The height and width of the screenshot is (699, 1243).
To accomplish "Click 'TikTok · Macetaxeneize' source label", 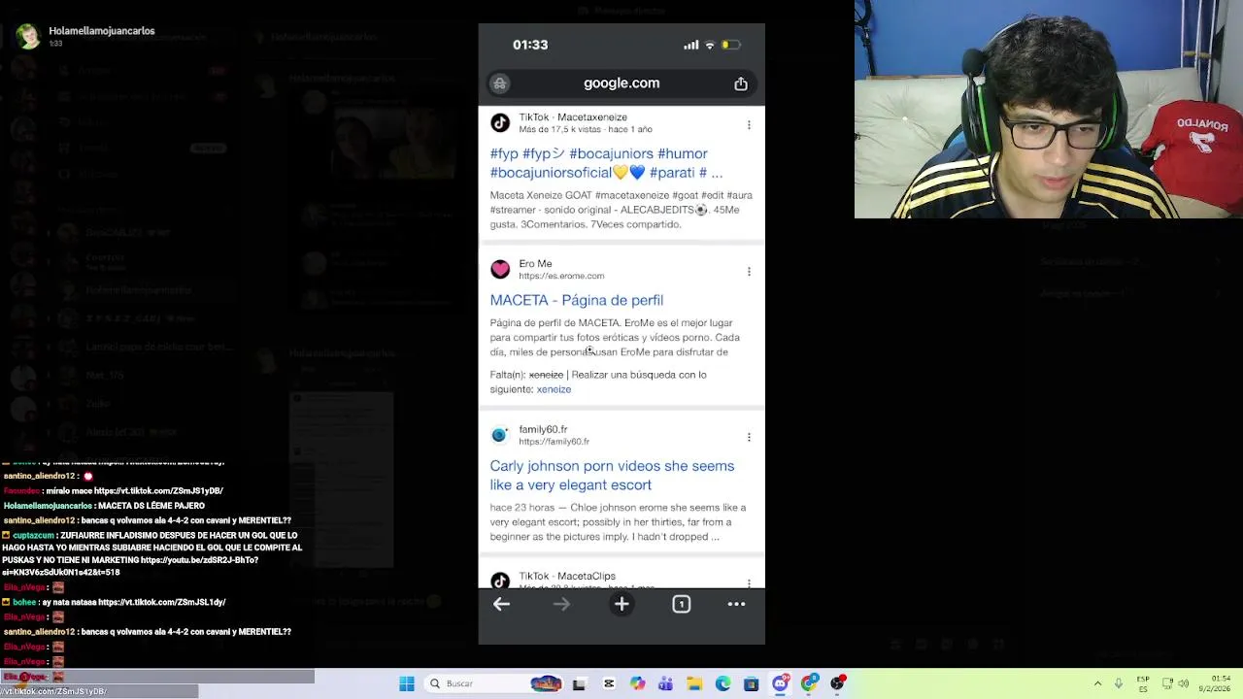I will pos(573,116).
